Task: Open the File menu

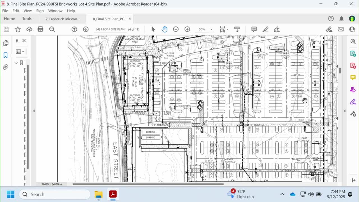Action: (x=5, y=11)
